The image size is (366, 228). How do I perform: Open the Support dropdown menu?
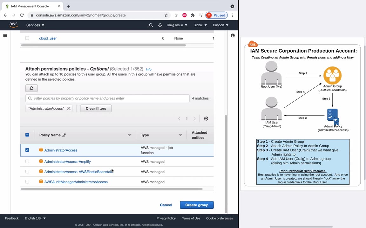[x=220, y=25]
